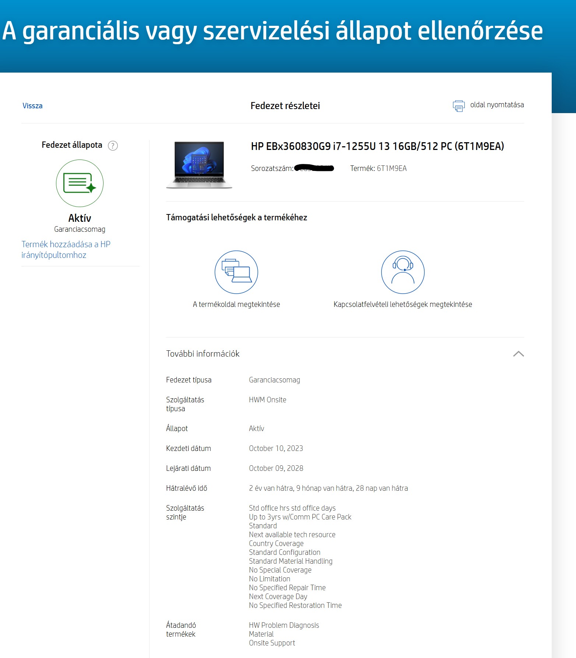This screenshot has width=576, height=658.
Task: Click the product page devices icon
Action: (236, 272)
